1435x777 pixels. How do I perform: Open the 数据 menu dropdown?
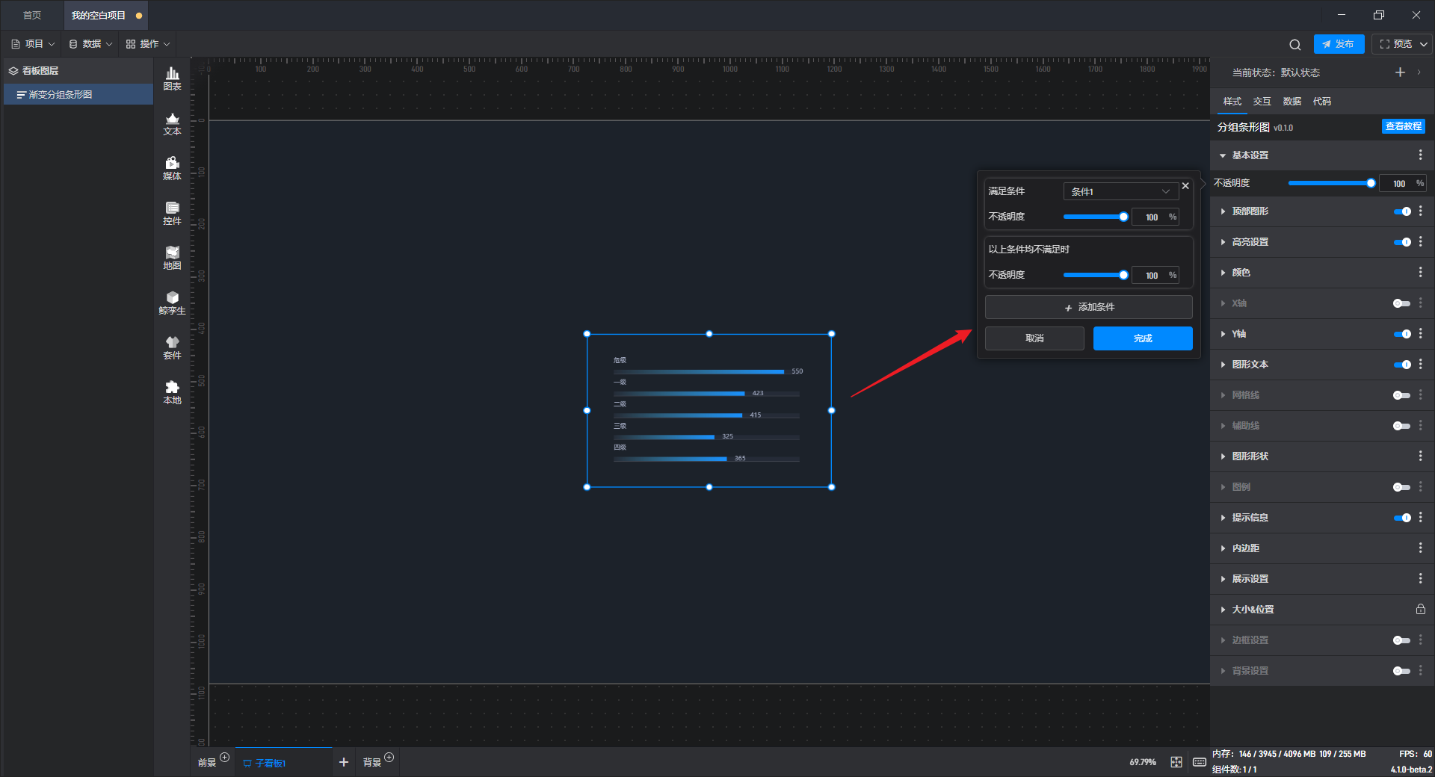pos(90,44)
